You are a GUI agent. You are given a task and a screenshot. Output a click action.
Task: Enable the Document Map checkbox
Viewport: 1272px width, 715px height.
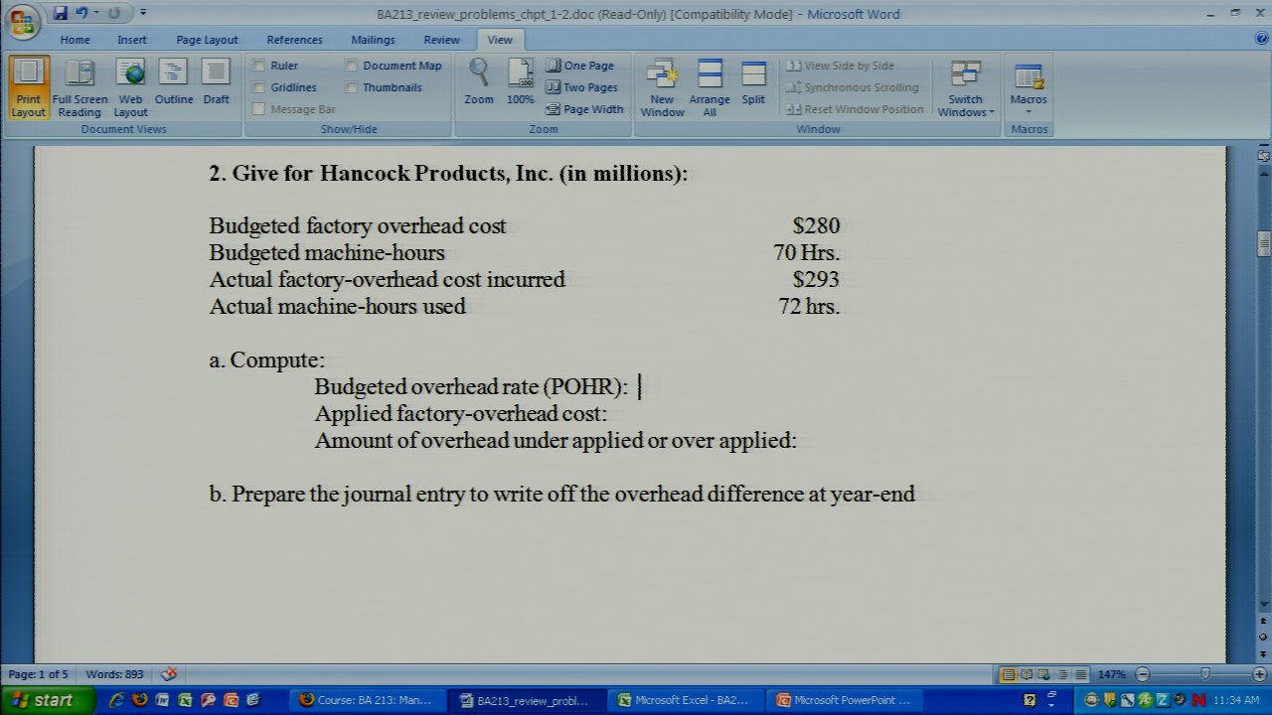352,66
